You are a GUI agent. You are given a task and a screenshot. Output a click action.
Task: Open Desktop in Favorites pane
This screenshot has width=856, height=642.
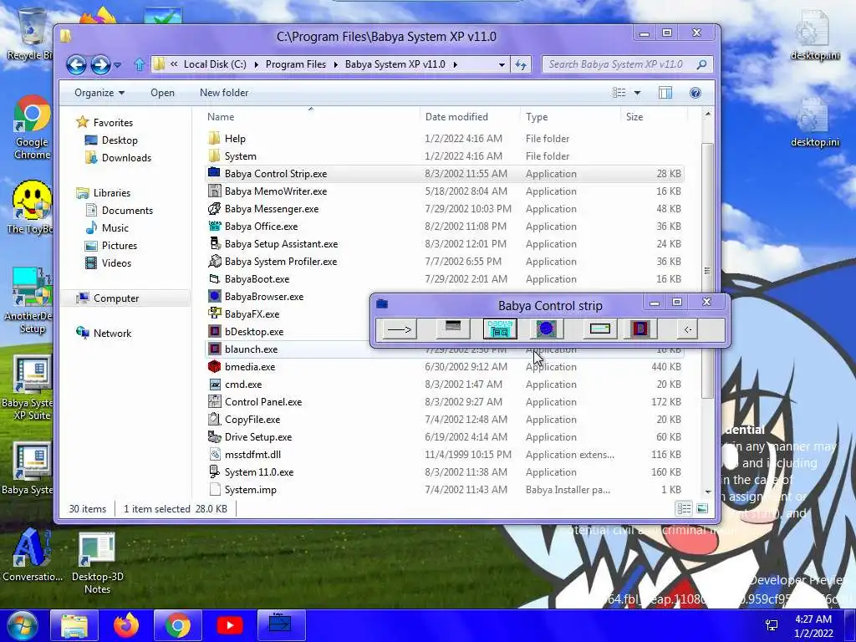tap(120, 140)
